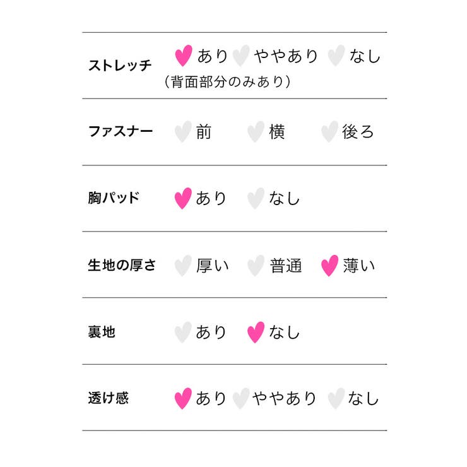Image resolution: width=467 pixels, height=467 pixels.
Task: Select the heart for 生地の厚さ 普通
Action: coord(255,266)
